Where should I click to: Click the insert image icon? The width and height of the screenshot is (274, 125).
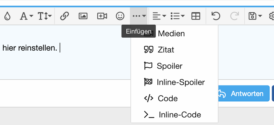tap(83, 16)
